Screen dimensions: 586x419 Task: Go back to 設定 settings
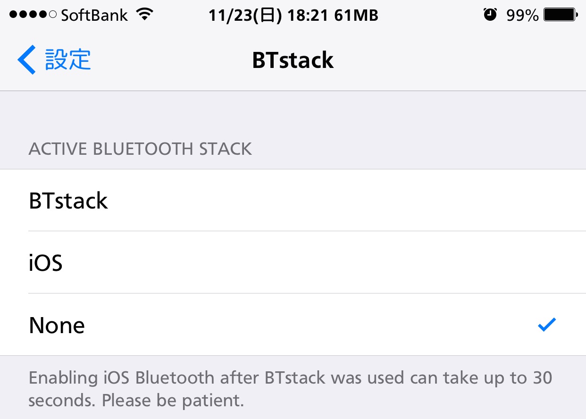coord(67,60)
